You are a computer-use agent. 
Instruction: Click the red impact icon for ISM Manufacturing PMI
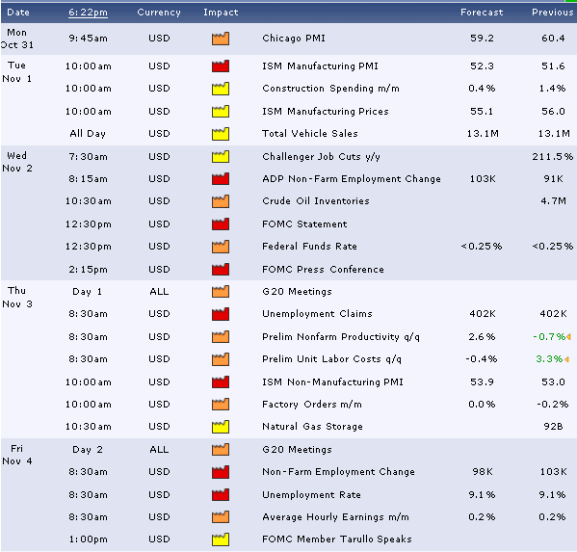pyautogui.click(x=221, y=66)
